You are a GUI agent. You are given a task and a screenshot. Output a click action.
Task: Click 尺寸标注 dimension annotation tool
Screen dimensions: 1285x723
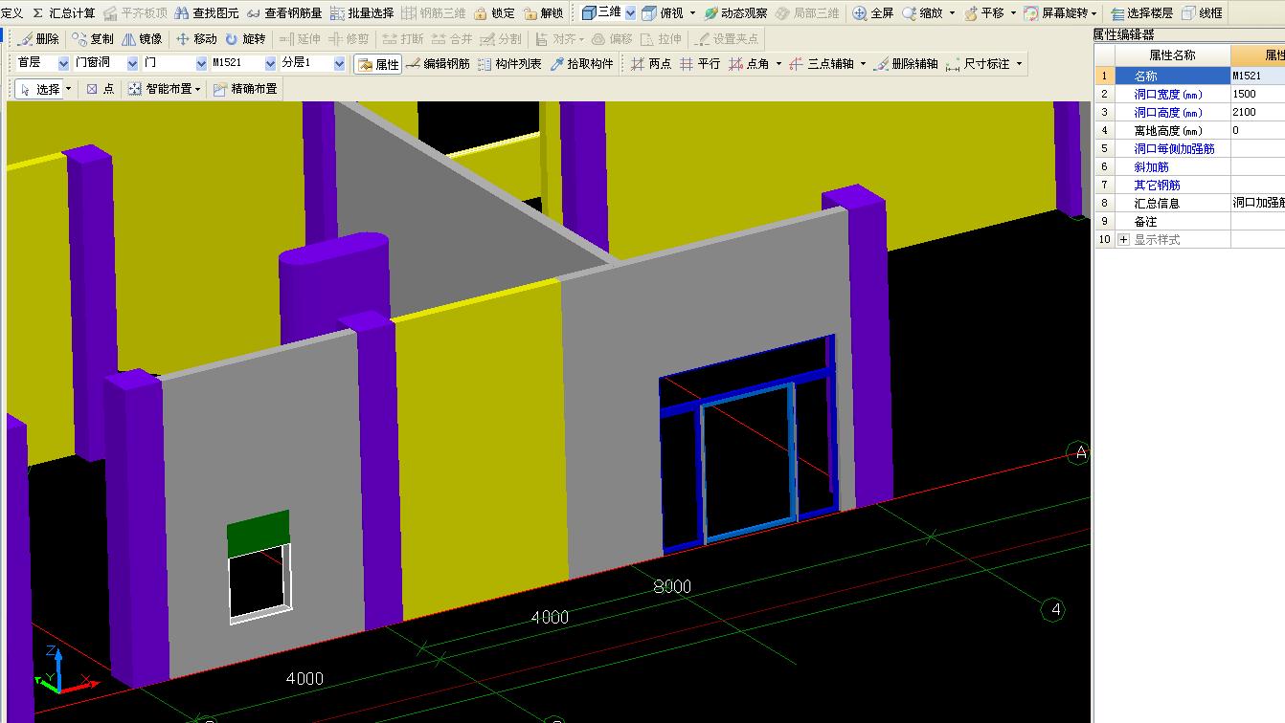pyautogui.click(x=978, y=64)
